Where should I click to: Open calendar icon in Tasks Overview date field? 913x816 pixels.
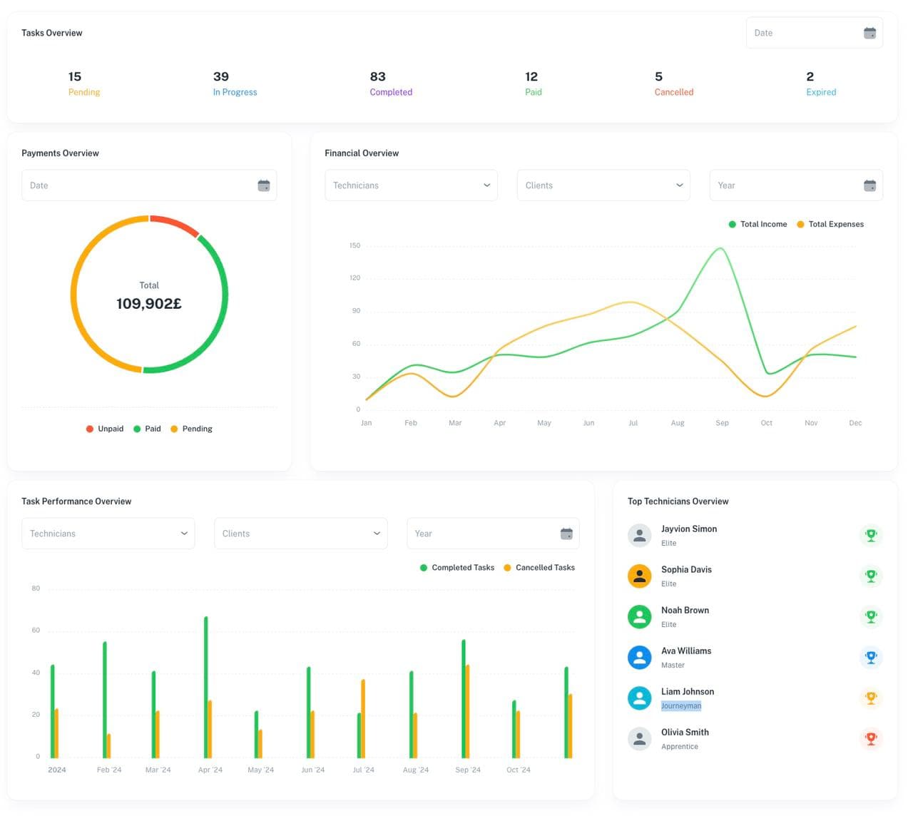pos(869,33)
